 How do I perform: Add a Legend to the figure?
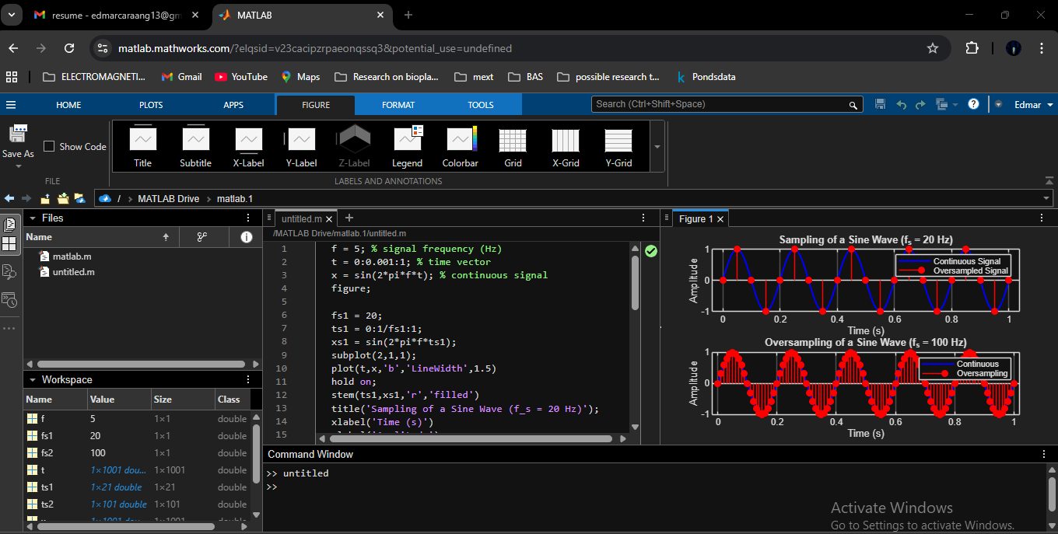point(407,146)
